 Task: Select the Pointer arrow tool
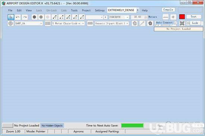11,17
